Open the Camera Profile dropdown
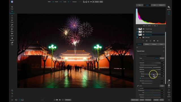 pos(150,56)
